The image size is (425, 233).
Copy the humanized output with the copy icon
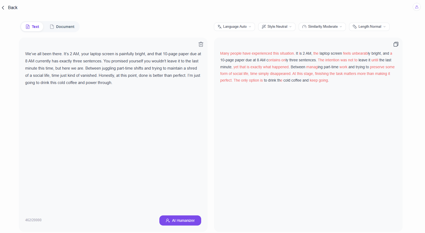tap(396, 44)
